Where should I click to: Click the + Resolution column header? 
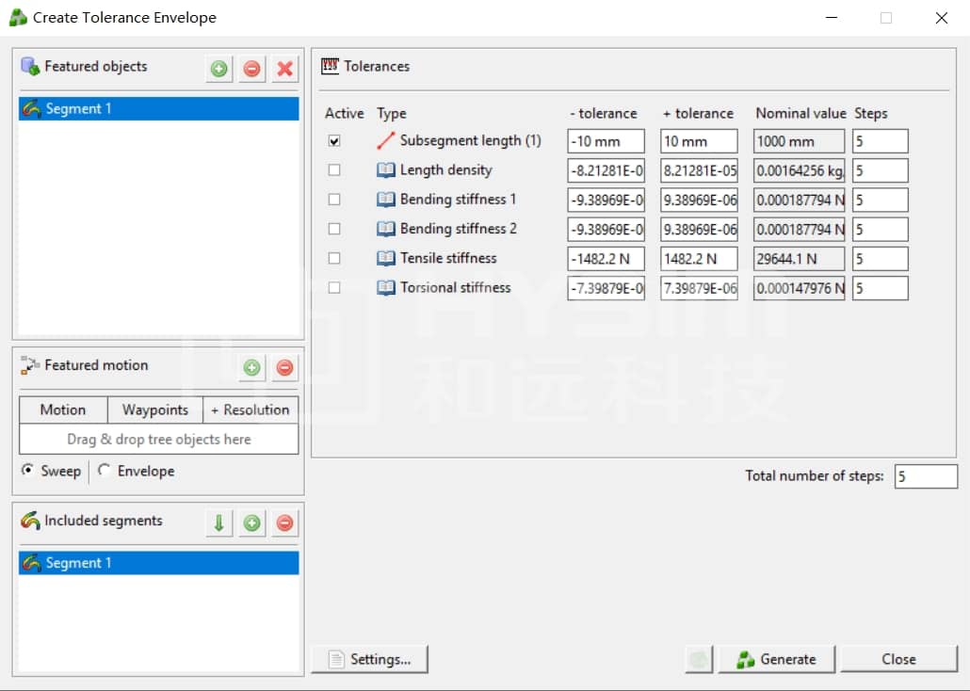[x=251, y=410]
